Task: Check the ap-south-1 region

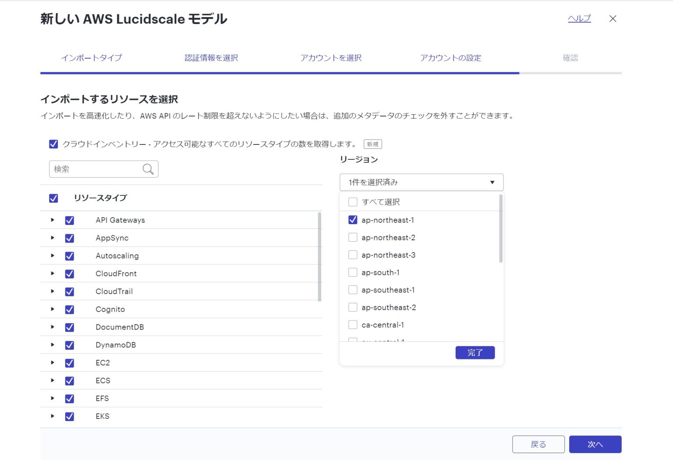Action: (353, 272)
